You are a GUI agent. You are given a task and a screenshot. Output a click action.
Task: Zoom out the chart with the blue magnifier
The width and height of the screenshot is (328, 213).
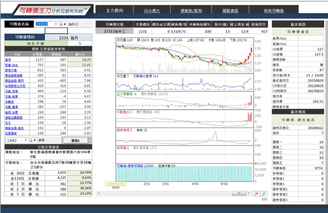(264, 194)
